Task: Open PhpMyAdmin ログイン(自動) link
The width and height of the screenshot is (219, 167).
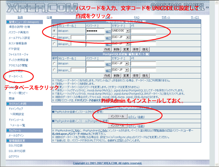Action: point(136,117)
